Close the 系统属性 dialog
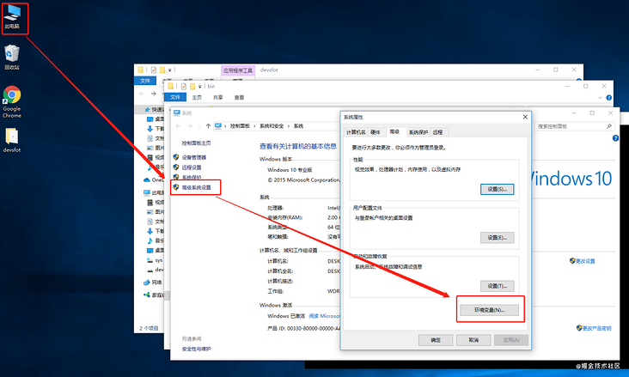 [525, 117]
